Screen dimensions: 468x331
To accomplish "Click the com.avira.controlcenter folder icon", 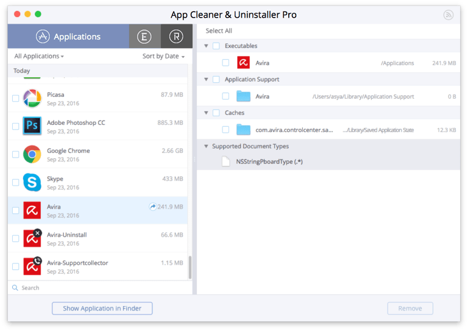I will point(244,130).
